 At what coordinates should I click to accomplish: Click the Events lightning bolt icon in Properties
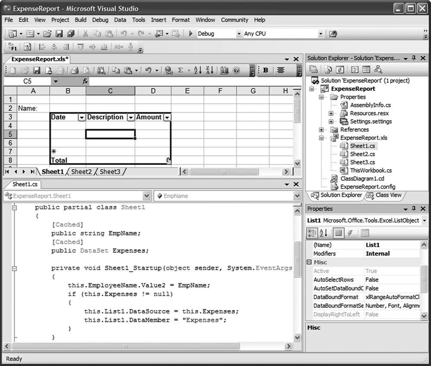click(x=350, y=233)
